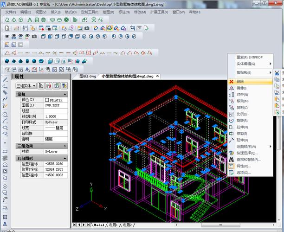This screenshot has width=284, height=232.
Task: Choose 镜像 (Mirror) from context menu
Action: [x=242, y=88]
